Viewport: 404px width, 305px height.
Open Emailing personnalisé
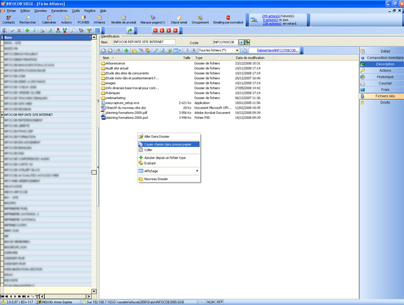click(x=228, y=20)
